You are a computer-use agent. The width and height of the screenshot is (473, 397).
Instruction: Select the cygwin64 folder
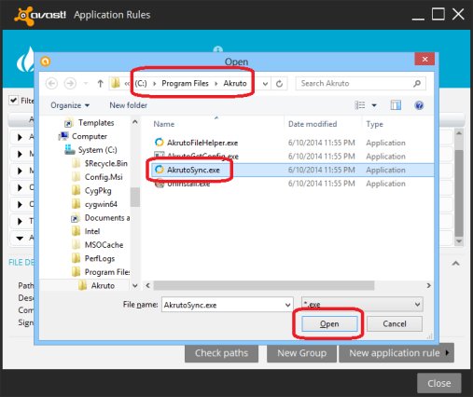[101, 204]
